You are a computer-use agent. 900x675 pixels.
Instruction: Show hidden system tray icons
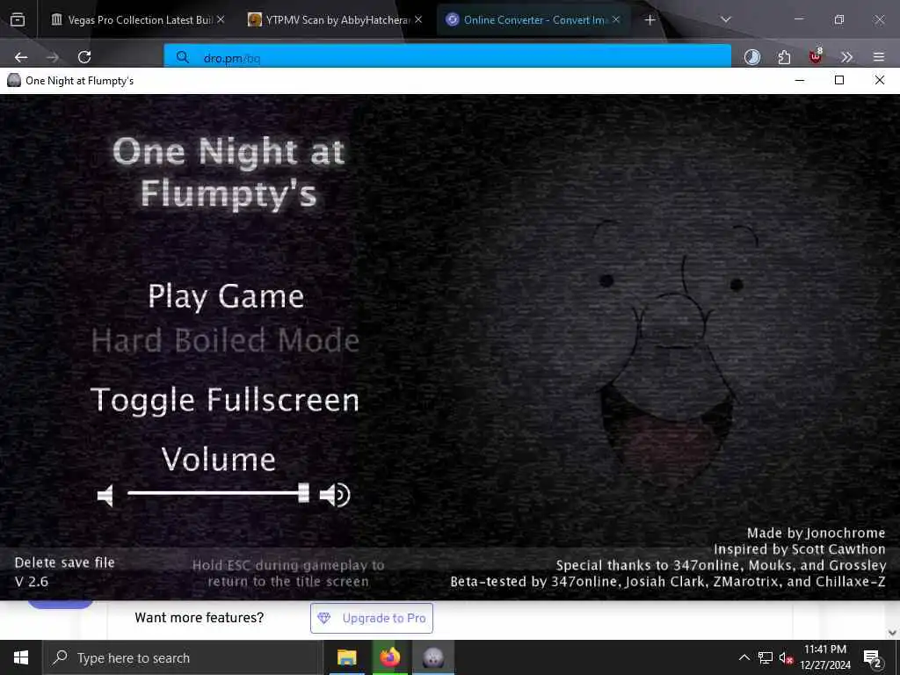click(744, 657)
